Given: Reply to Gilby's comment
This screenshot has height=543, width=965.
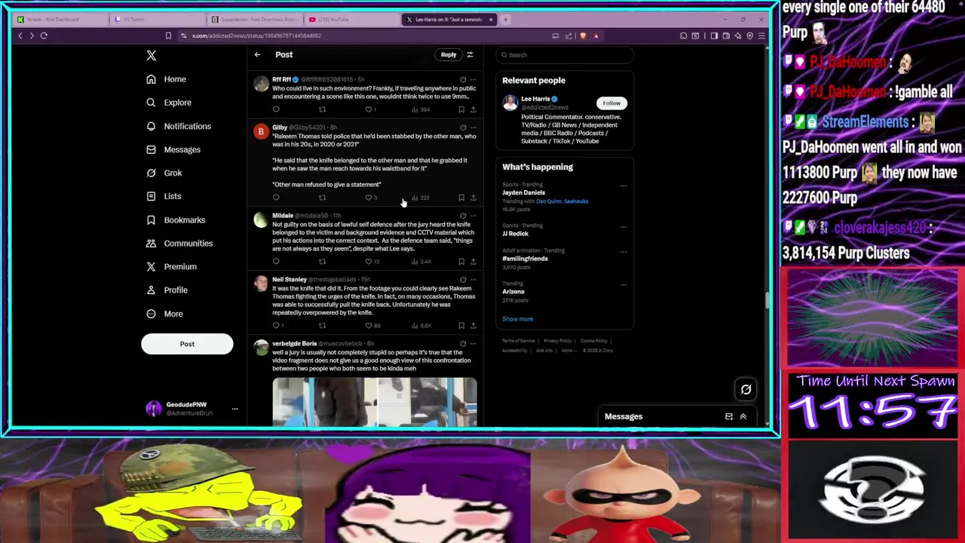Looking at the screenshot, I should (x=276, y=198).
